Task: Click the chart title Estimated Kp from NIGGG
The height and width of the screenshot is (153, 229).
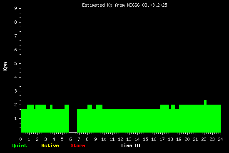Action: pyautogui.click(x=111, y=5)
